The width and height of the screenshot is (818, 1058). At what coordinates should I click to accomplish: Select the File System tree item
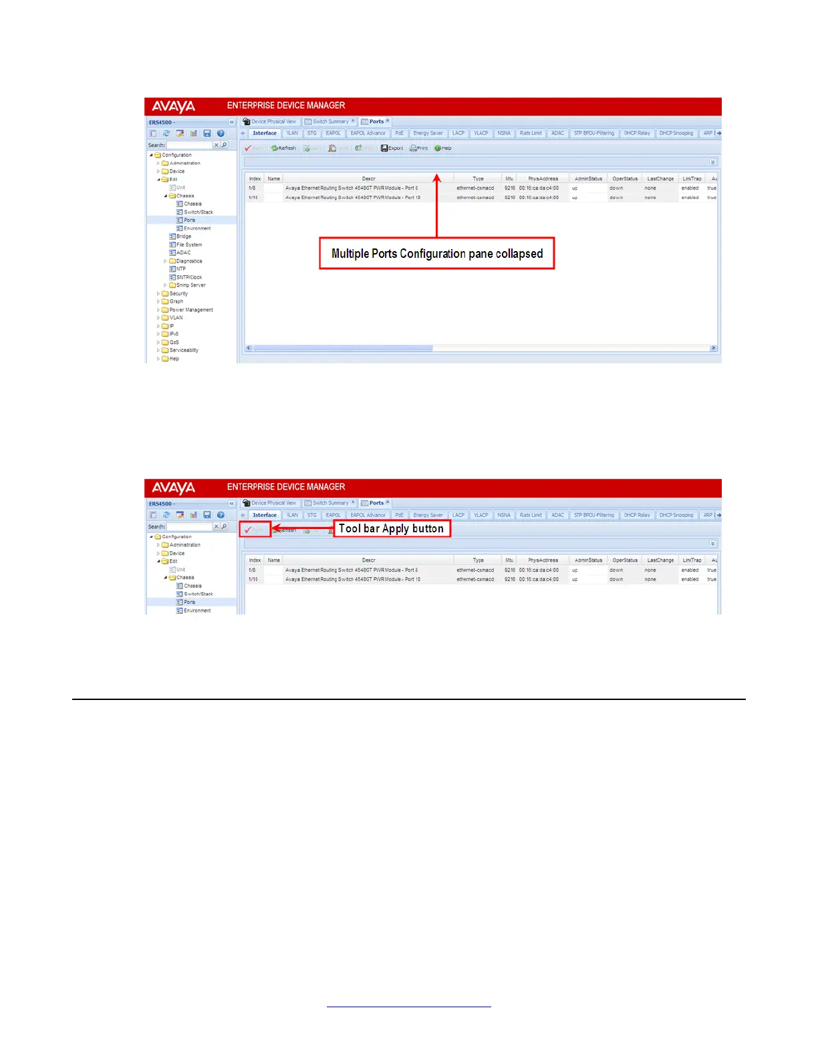coord(186,244)
